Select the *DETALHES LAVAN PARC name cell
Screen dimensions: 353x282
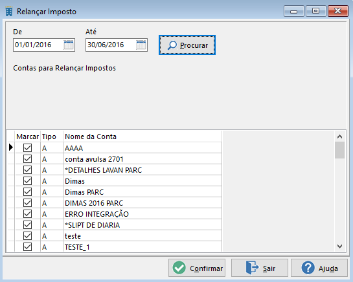pyautogui.click(x=142, y=170)
